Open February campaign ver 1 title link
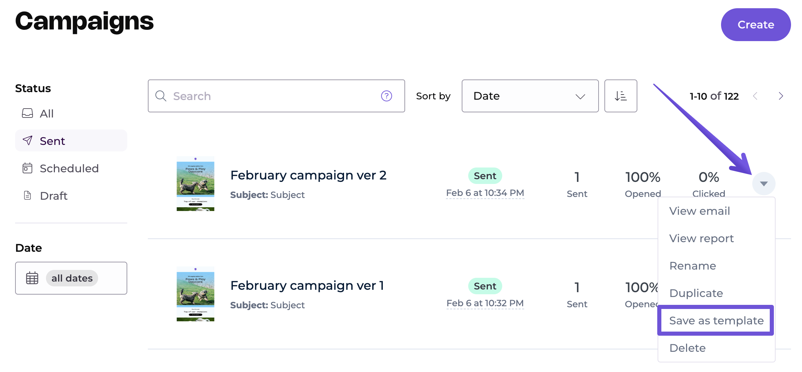 pyautogui.click(x=307, y=285)
